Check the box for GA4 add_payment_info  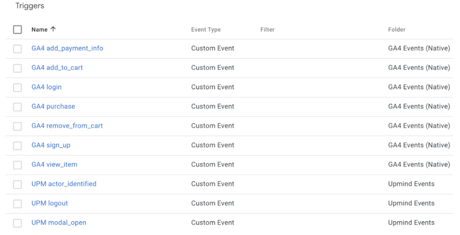coord(17,49)
